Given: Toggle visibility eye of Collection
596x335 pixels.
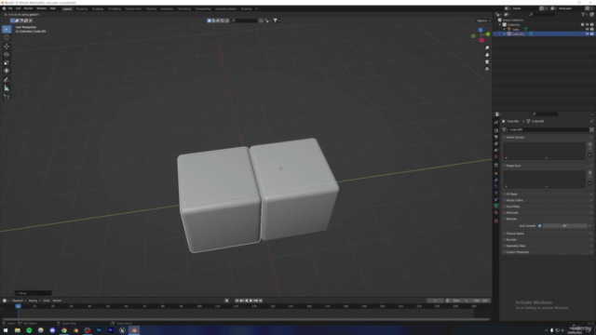Looking at the screenshot, I should 587,25.
